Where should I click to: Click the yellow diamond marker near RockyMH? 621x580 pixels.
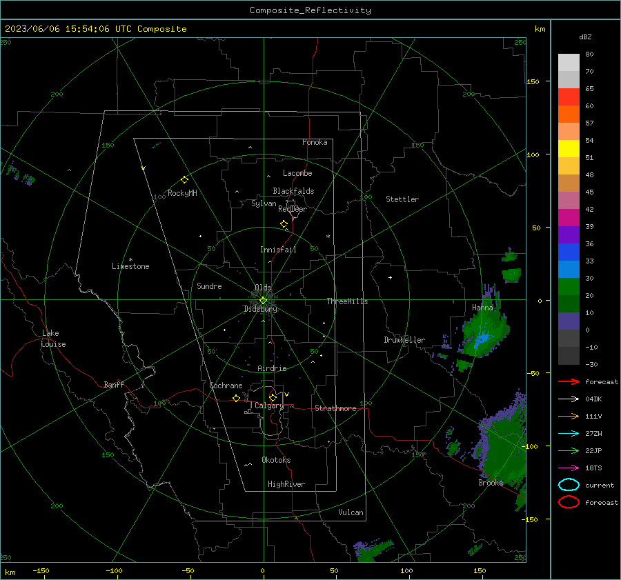click(184, 180)
